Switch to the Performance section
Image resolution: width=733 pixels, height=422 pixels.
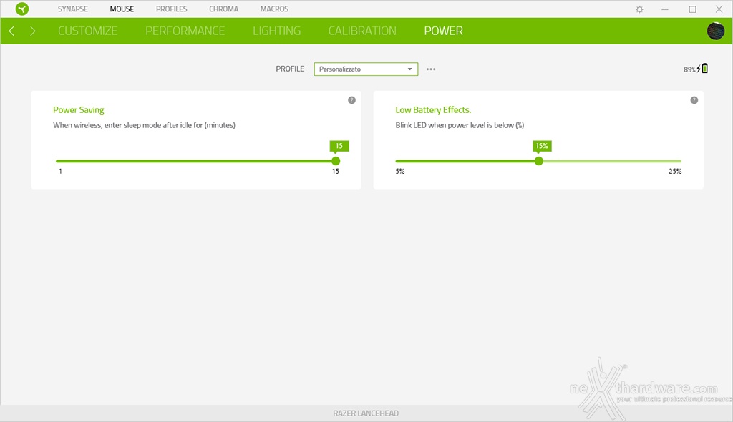185,31
